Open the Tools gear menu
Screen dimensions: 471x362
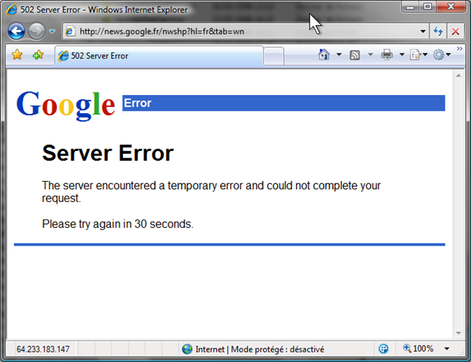[439, 54]
